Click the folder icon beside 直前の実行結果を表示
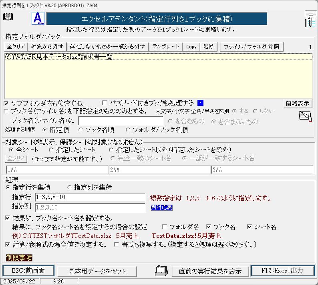Image resolution: width=318 pixels, height=285 pixels. tap(161, 271)
